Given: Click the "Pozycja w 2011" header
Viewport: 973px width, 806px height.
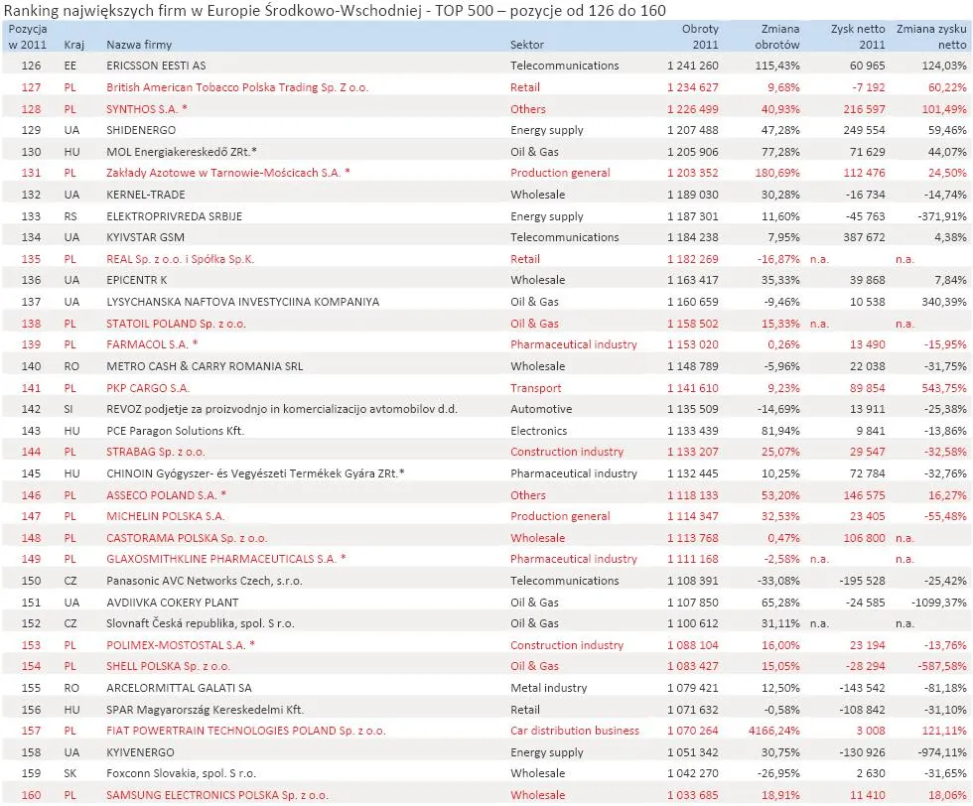Looking at the screenshot, I should pyautogui.click(x=30, y=37).
